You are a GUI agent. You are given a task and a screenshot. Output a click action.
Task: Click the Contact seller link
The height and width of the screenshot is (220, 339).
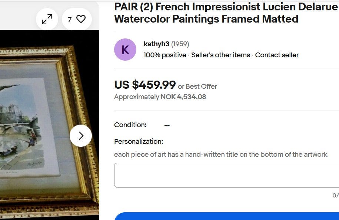tap(277, 55)
